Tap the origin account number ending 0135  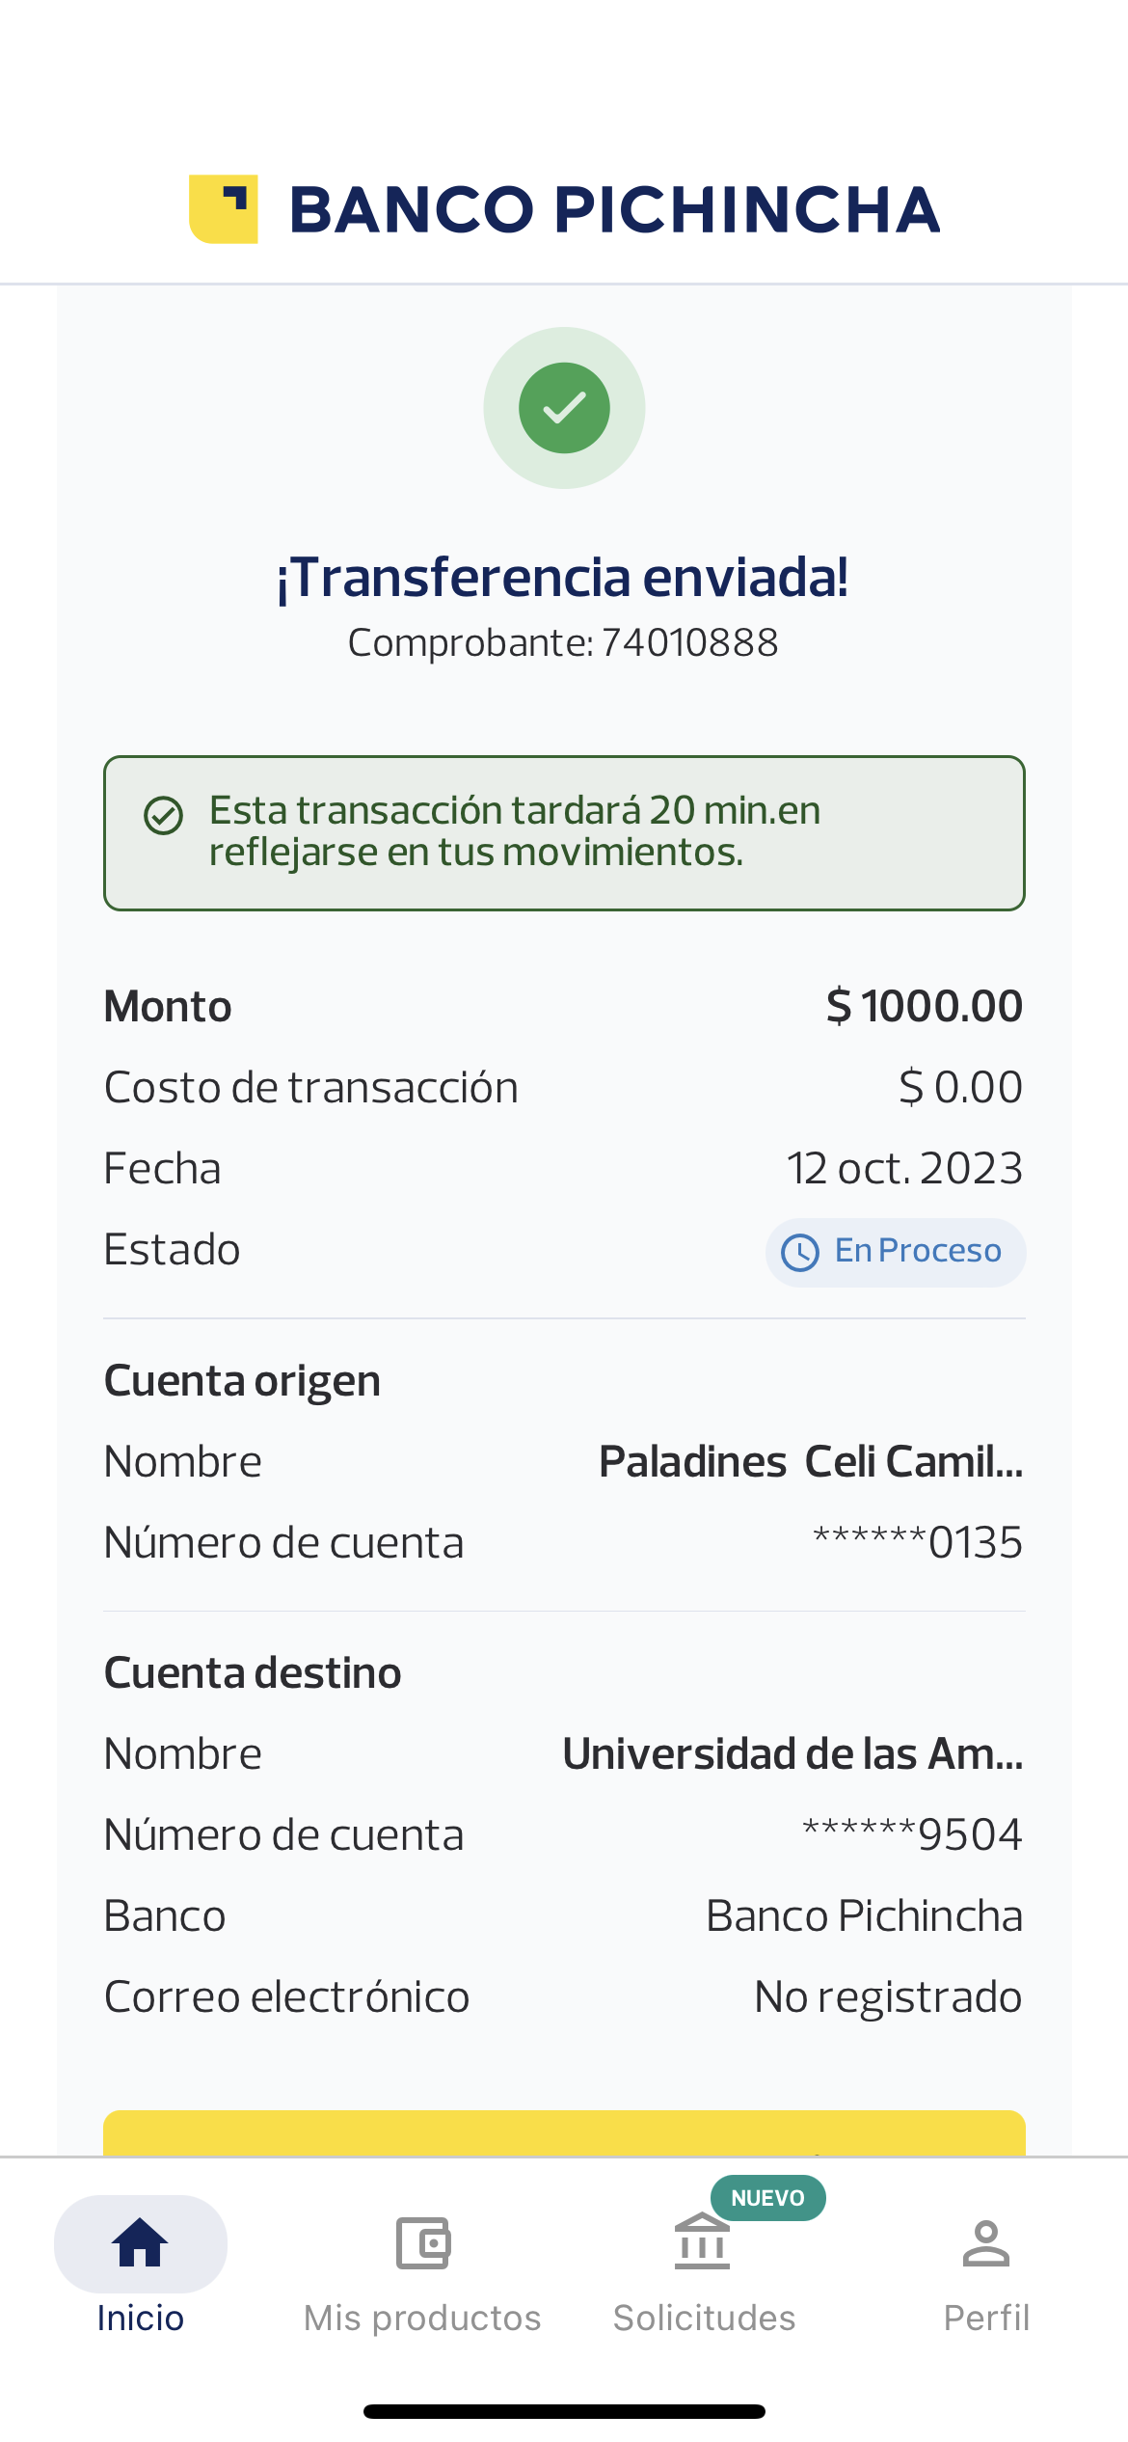pyautogui.click(x=917, y=1543)
